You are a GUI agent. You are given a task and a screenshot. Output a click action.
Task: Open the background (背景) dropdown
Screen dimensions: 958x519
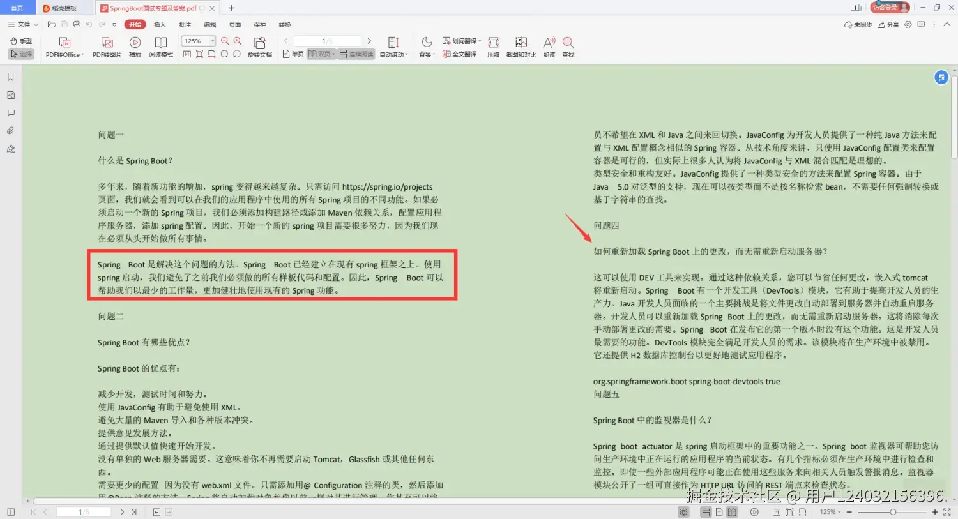point(427,47)
